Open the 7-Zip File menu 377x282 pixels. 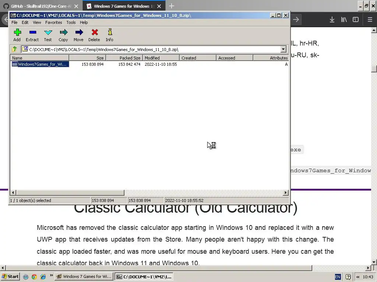tap(14, 22)
